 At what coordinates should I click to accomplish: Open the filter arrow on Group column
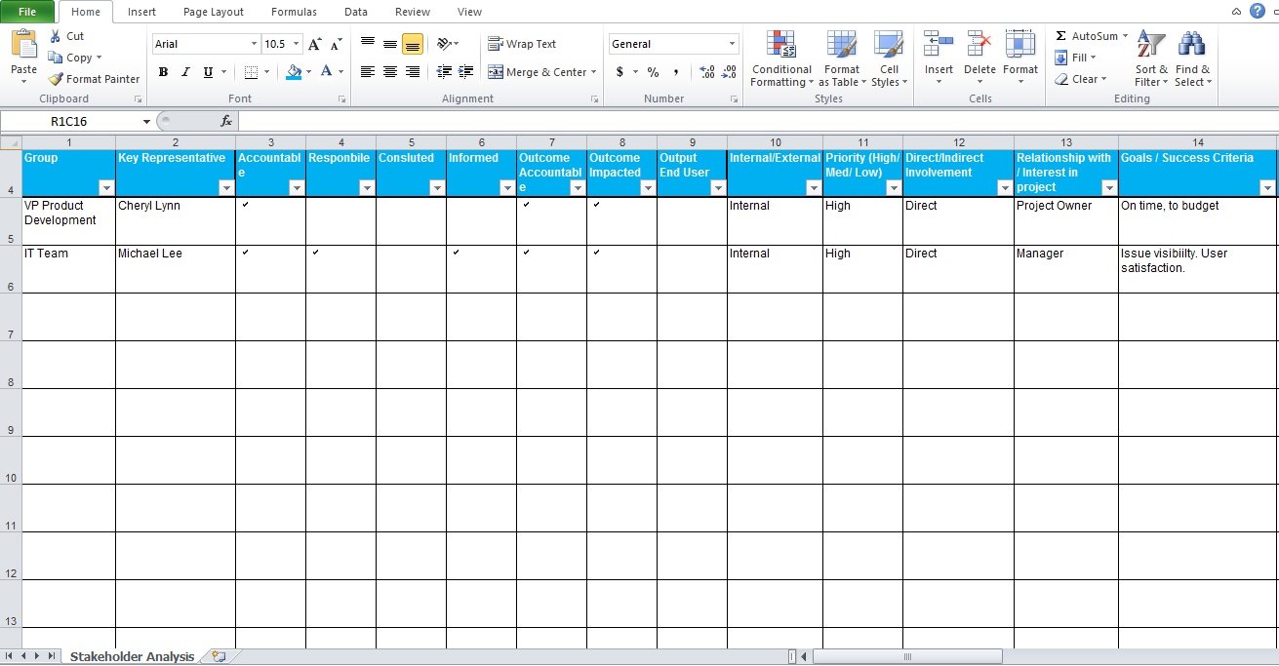[x=107, y=187]
